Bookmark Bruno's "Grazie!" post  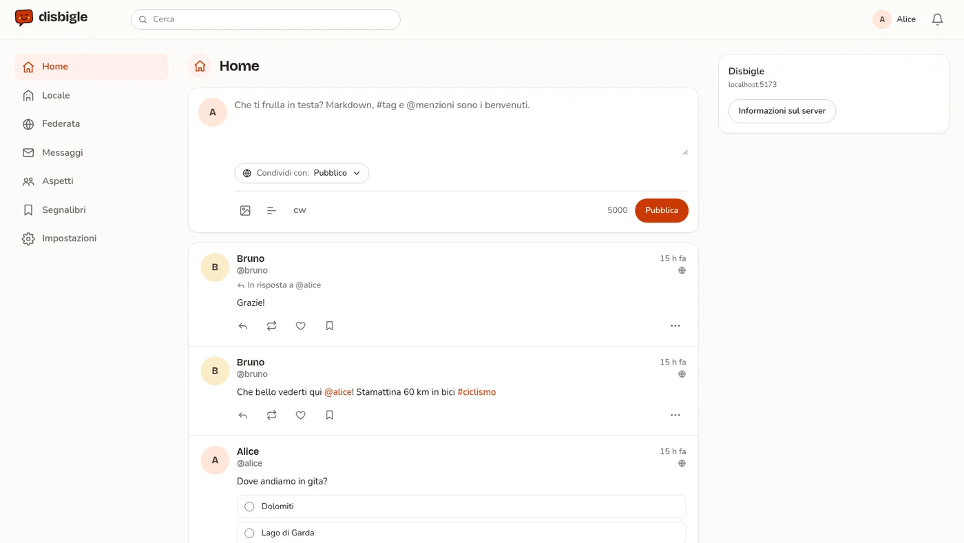coord(330,326)
